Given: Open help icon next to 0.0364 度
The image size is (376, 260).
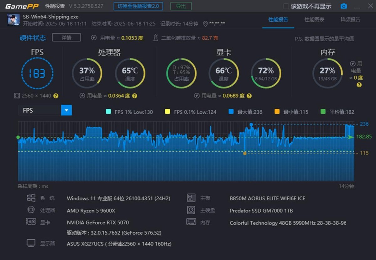Looking at the screenshot, I should pos(134,96).
